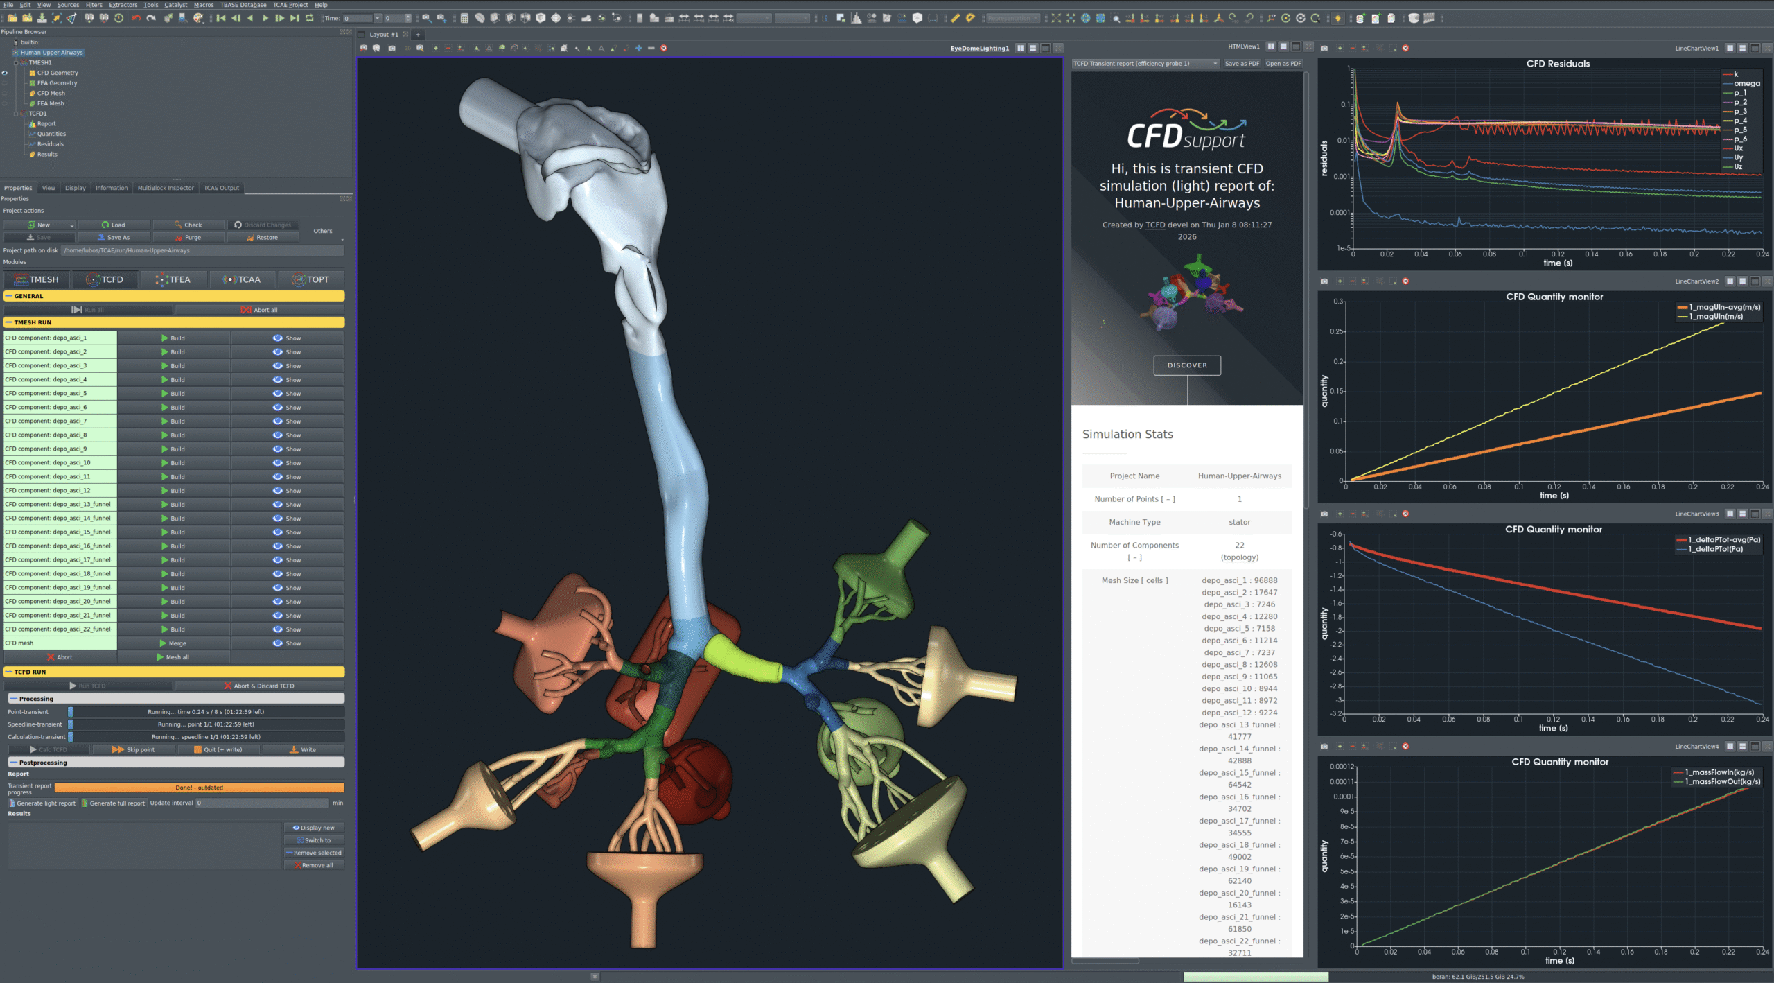Open the TCAE Project menu
The image size is (1774, 983).
[x=290, y=5]
